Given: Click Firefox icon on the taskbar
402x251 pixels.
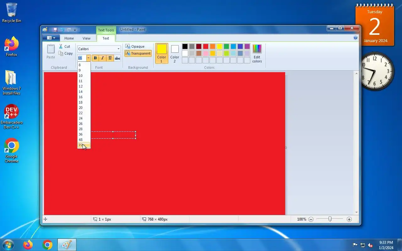Looking at the screenshot, I should 28,245.
